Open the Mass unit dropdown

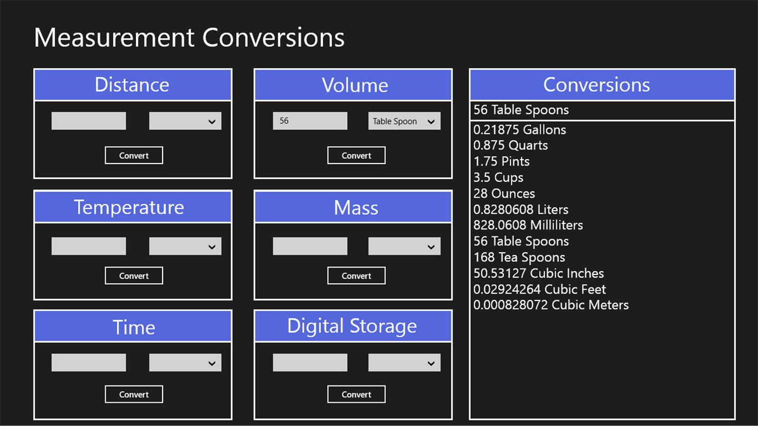[404, 246]
